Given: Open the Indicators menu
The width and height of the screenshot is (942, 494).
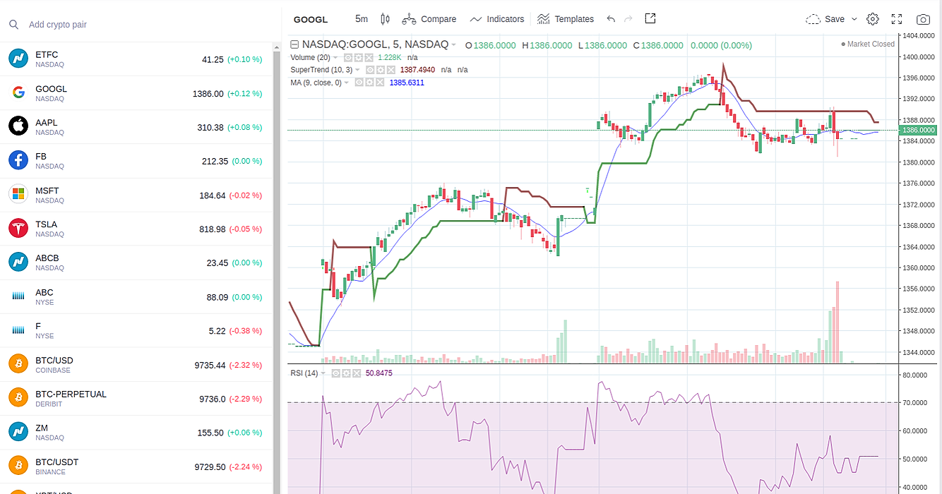Looking at the screenshot, I should [497, 19].
